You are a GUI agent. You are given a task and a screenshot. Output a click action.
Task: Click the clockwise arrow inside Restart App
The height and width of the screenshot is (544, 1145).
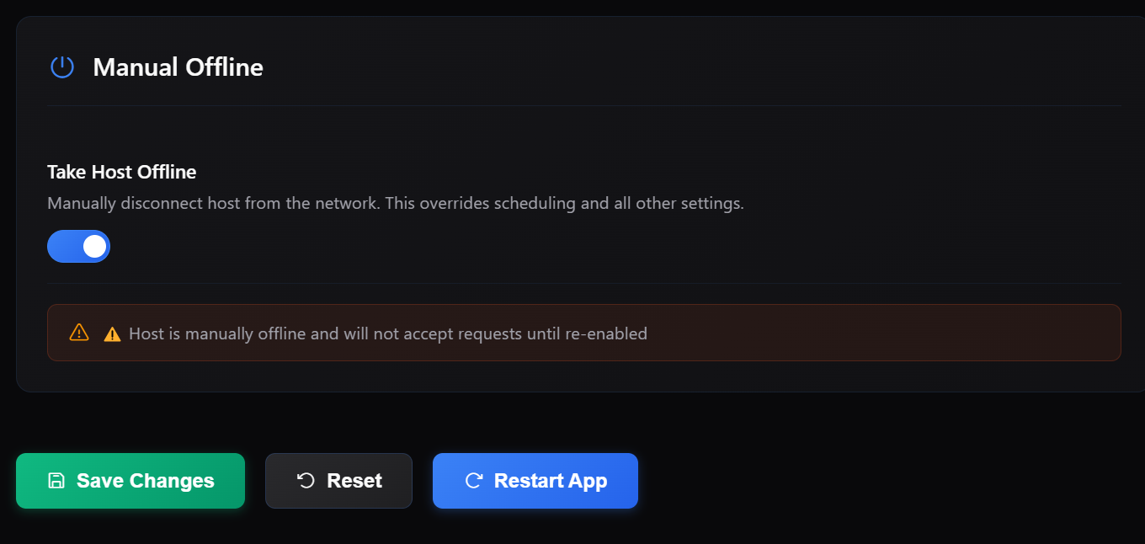pos(472,480)
